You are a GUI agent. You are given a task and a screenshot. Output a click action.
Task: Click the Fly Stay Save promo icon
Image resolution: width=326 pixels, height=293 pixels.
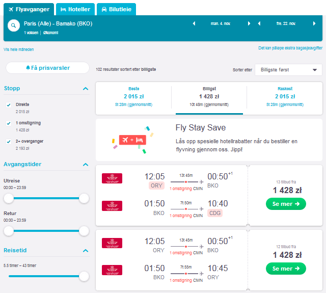[x=132, y=140]
